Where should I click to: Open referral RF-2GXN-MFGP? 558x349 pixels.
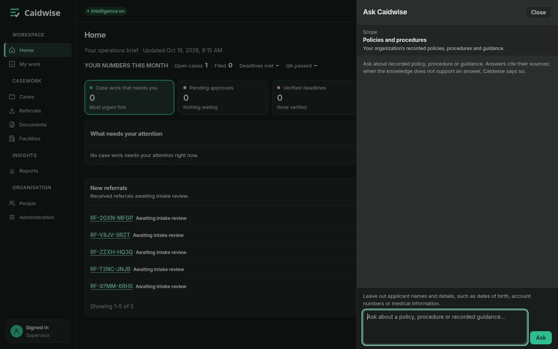(112, 218)
